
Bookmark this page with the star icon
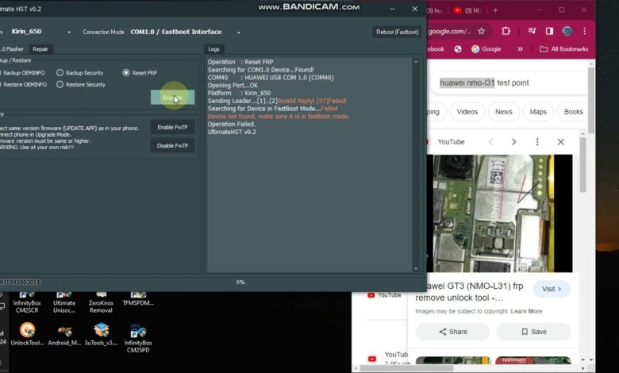point(481,31)
